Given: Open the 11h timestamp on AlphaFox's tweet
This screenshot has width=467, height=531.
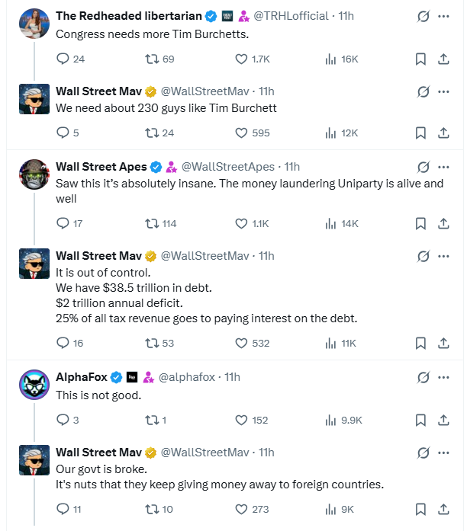Looking at the screenshot, I should point(232,377).
